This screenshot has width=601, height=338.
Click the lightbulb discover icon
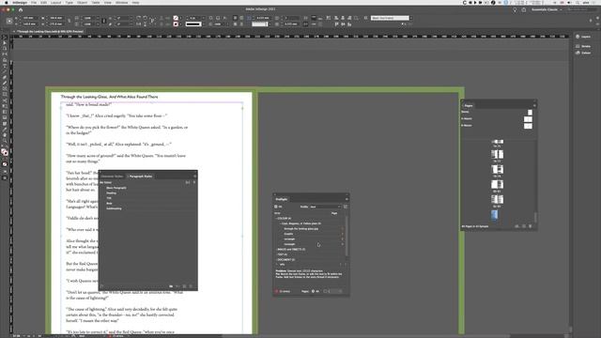coord(515,10)
